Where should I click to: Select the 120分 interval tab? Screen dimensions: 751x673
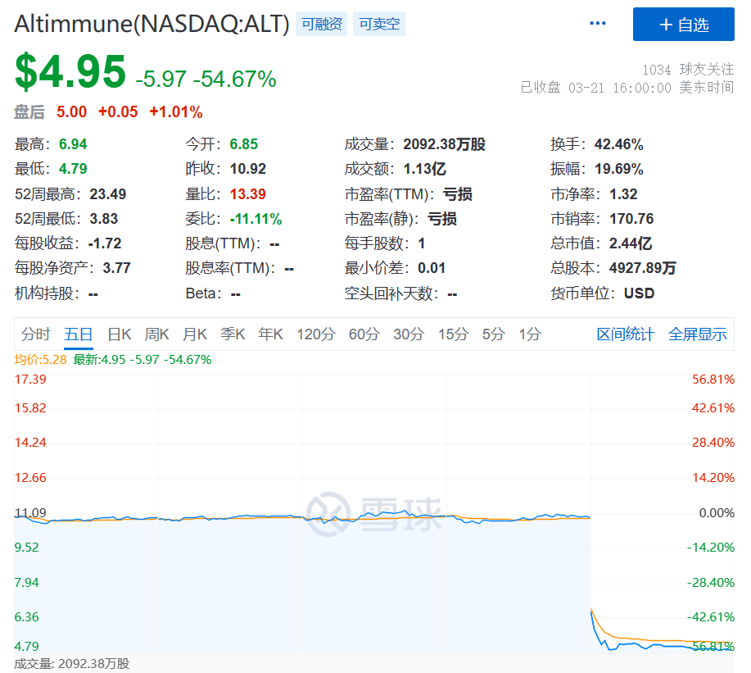(315, 334)
